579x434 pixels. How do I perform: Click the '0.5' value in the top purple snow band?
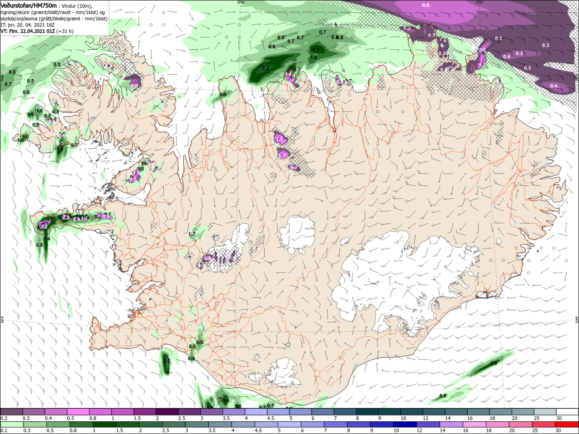pyautogui.click(x=426, y=5)
